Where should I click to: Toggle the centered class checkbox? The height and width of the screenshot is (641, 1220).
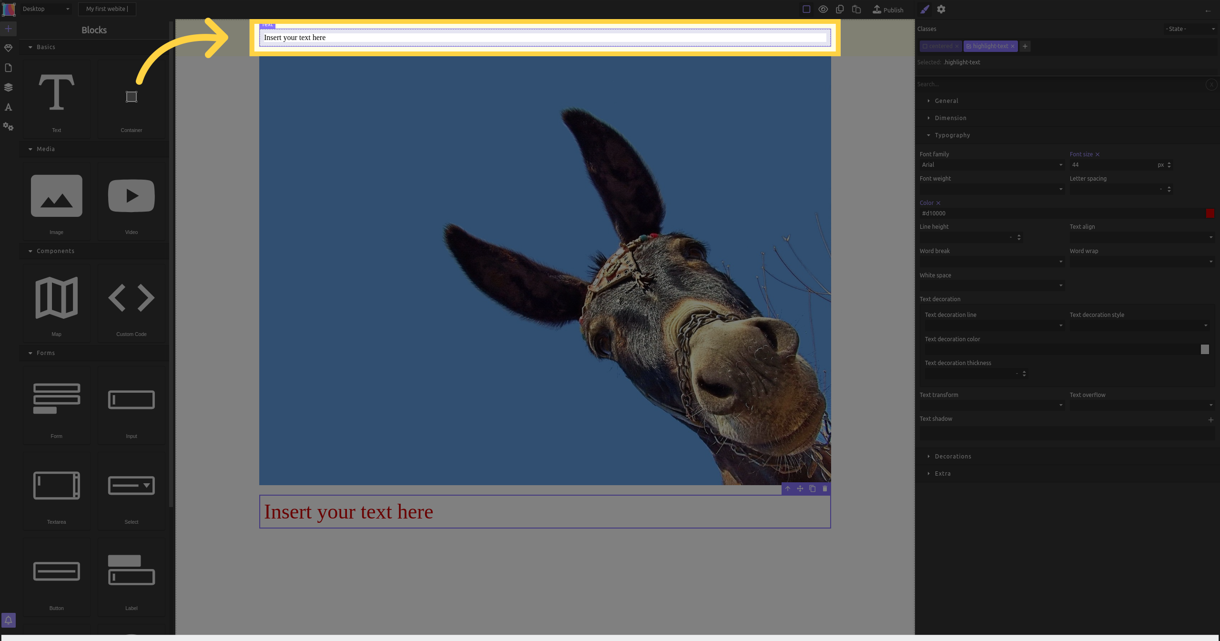point(925,46)
